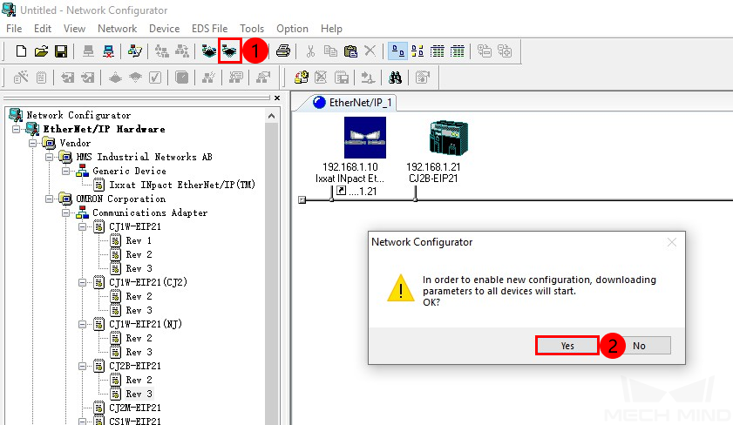Collapse the CJ1W-EIP21(NJ) node
Image resolution: width=733 pixels, height=425 pixels.
(82, 324)
